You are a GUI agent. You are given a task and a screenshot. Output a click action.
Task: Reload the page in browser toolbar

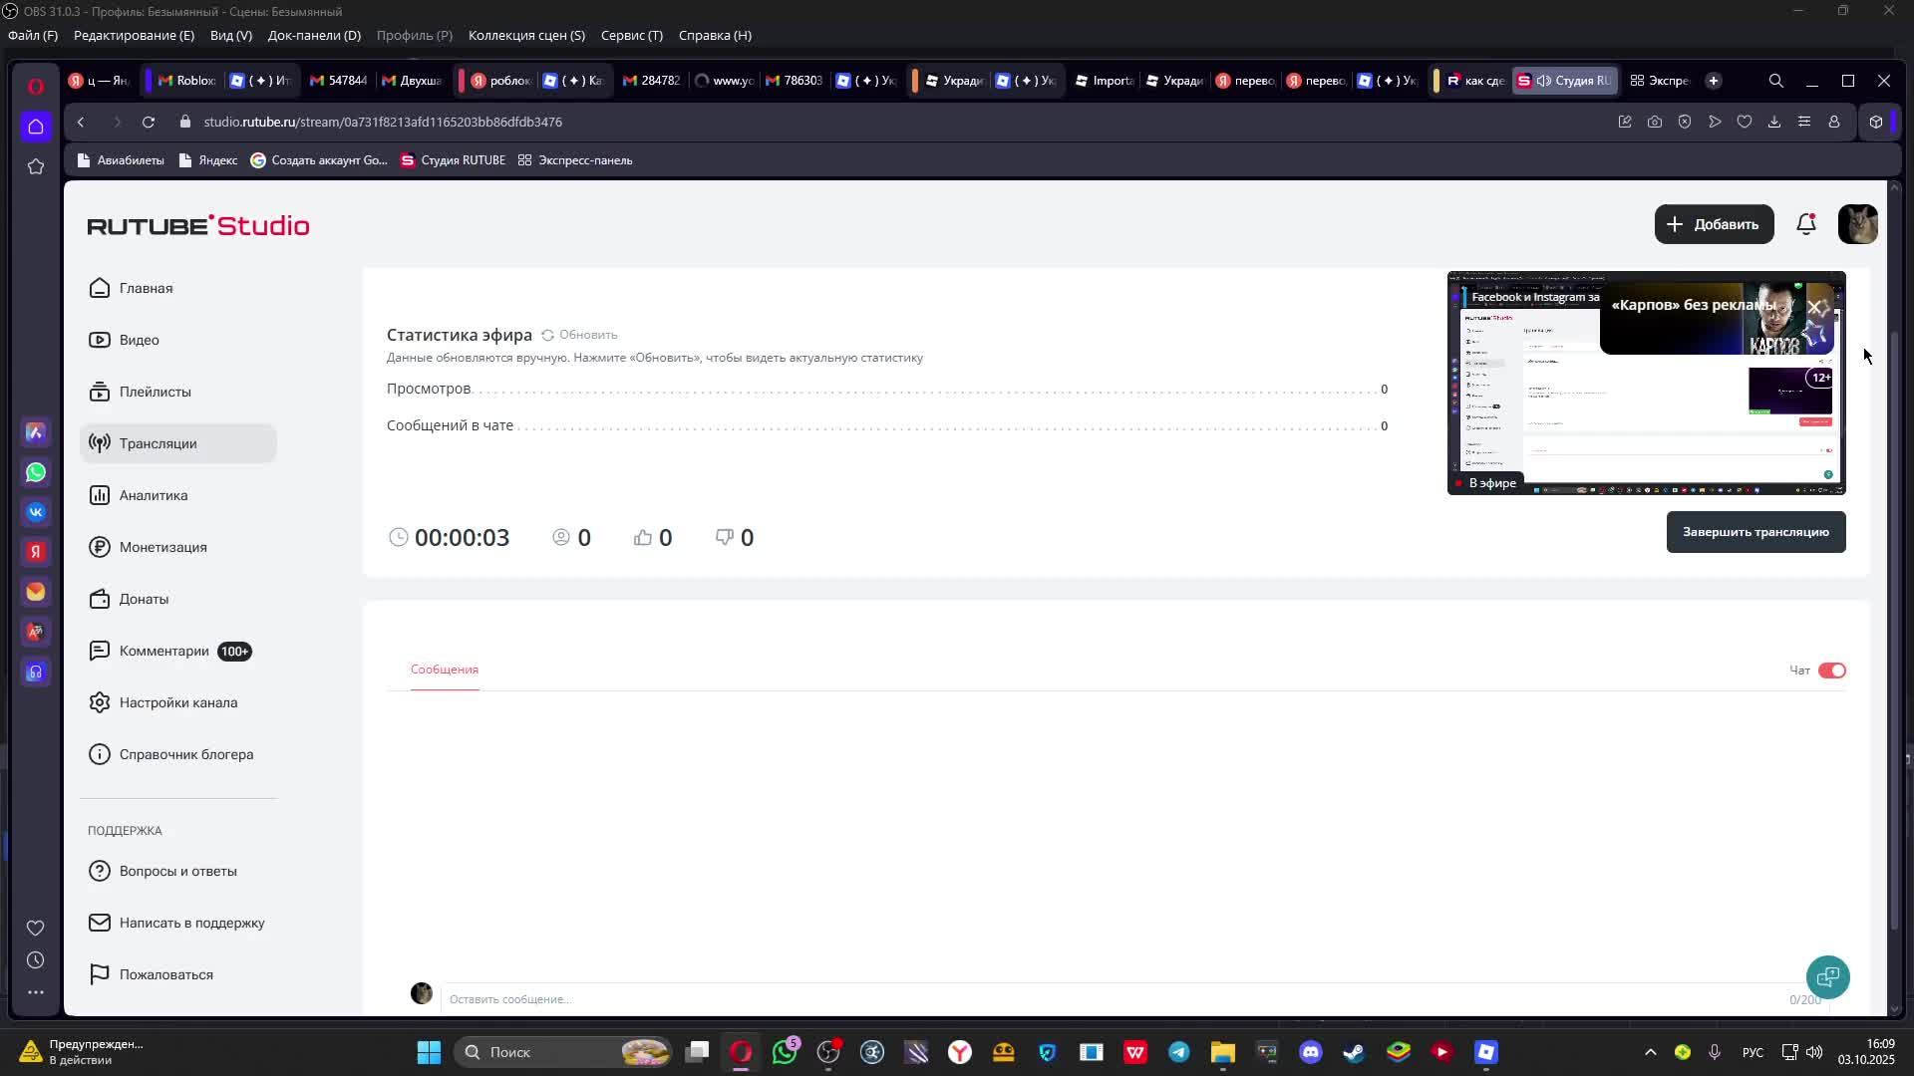pos(149,122)
